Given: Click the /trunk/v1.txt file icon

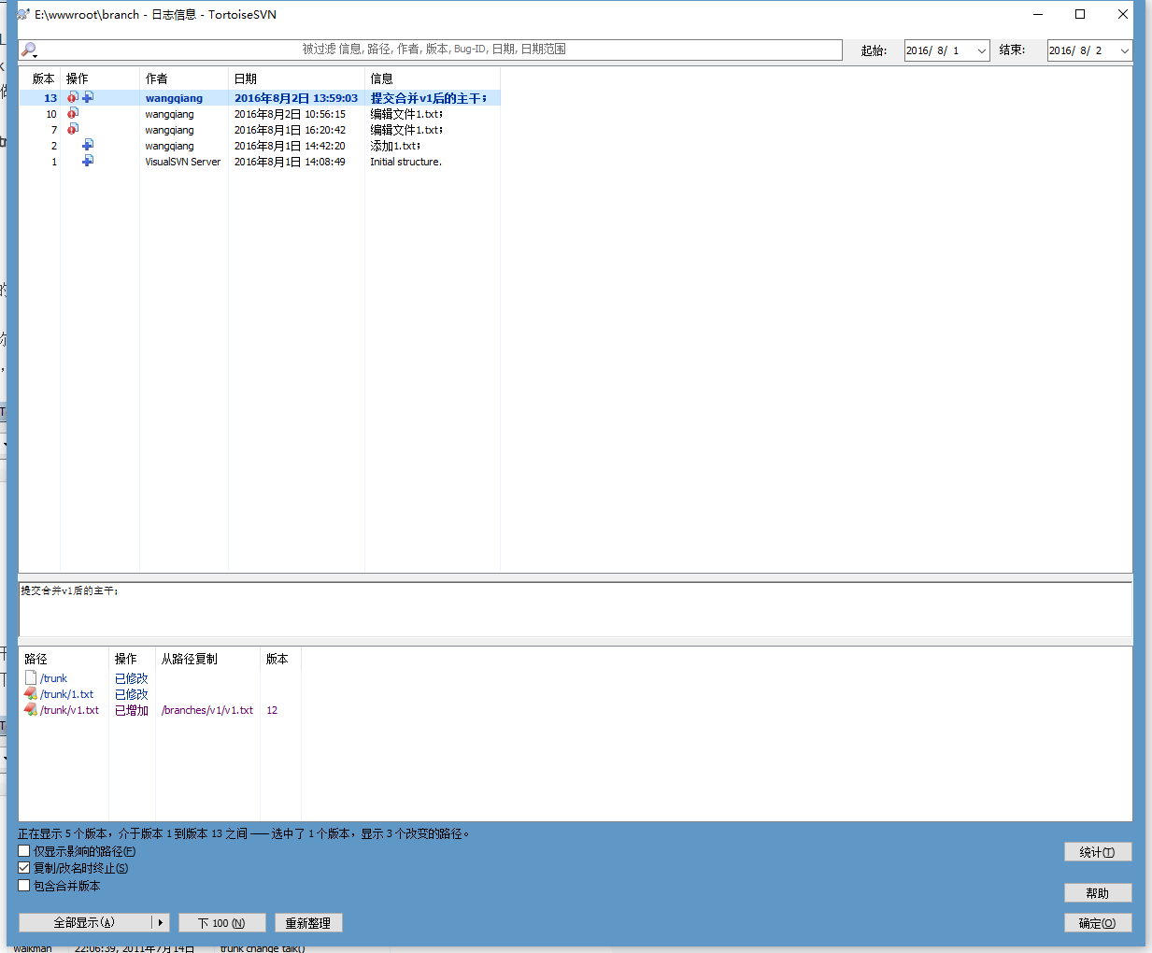Looking at the screenshot, I should tap(31, 710).
